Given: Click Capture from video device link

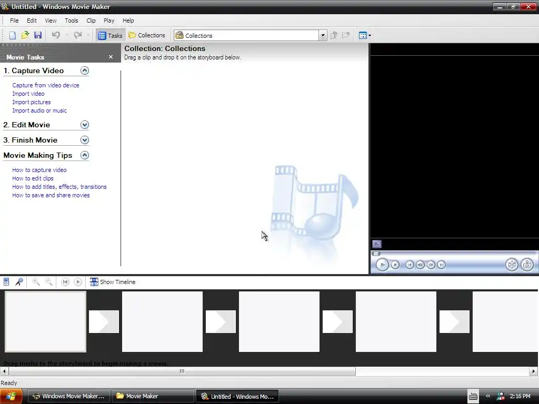Looking at the screenshot, I should tap(46, 85).
